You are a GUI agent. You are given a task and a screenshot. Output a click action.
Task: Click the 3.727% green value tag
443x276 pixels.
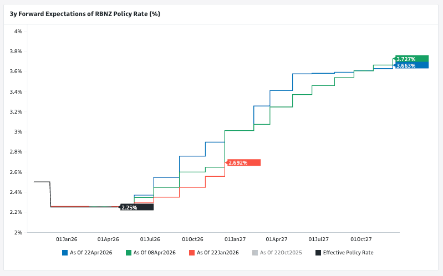tap(411, 59)
